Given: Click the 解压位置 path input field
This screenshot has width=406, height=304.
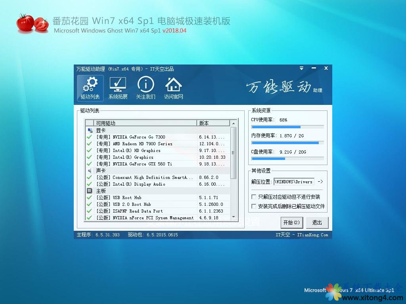Looking at the screenshot, I should click(x=294, y=182).
